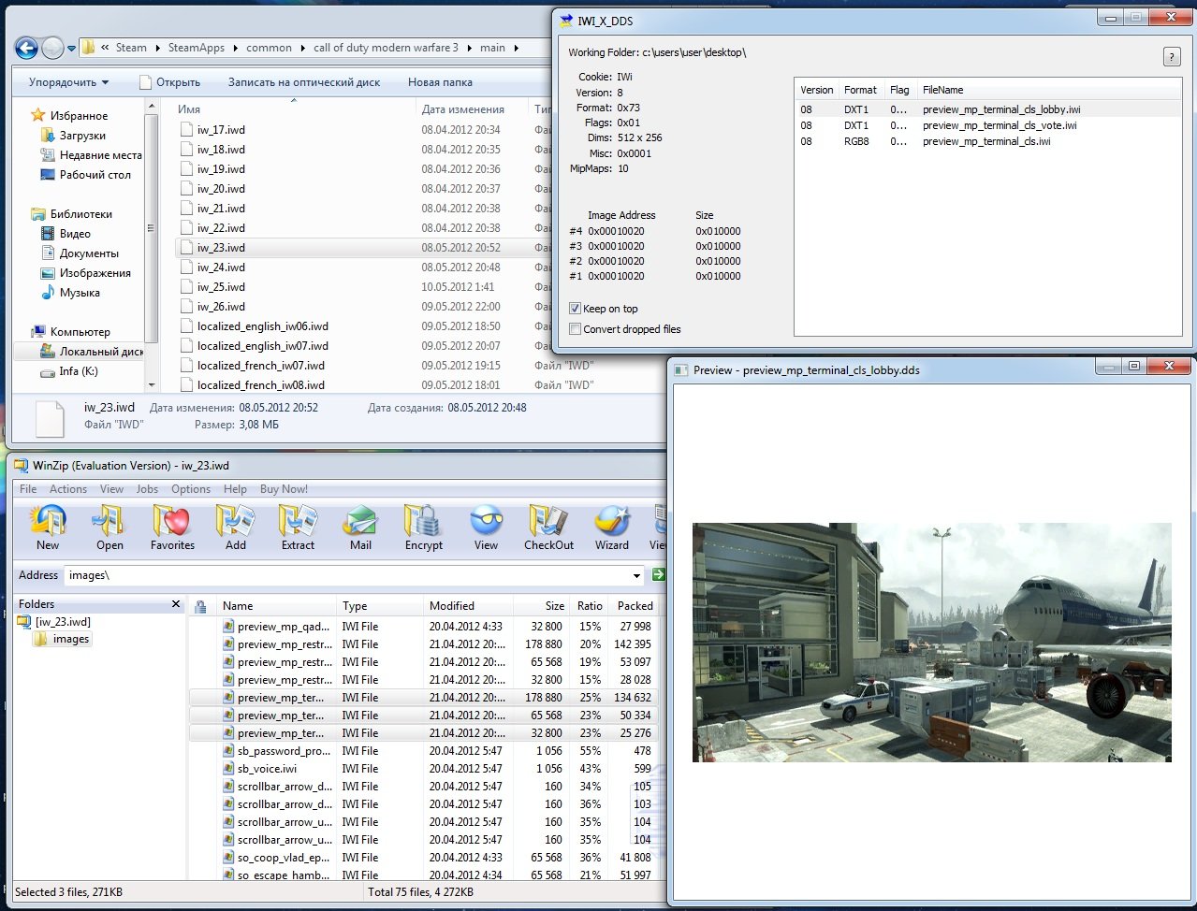Click Записать на оптический диск button
The width and height of the screenshot is (1197, 911).
tap(304, 82)
